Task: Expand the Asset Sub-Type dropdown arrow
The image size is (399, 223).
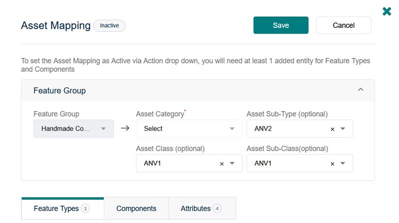Action: click(343, 129)
